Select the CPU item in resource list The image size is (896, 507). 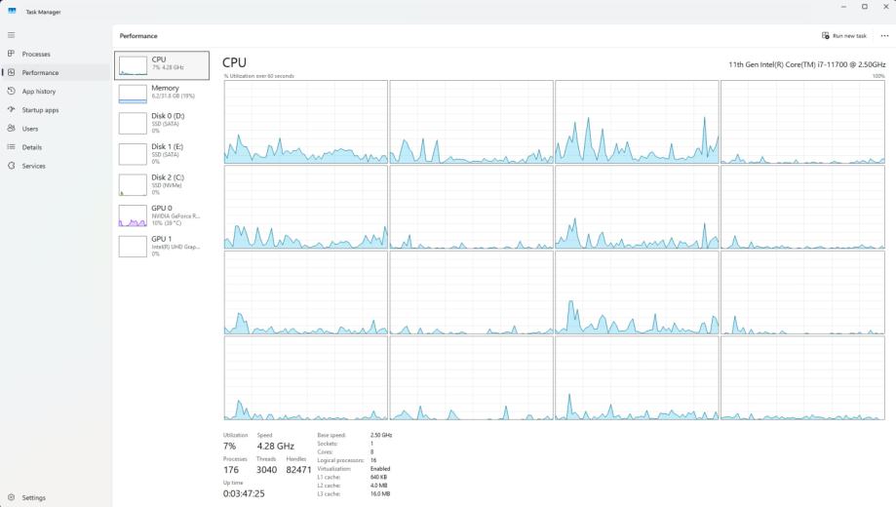162,65
